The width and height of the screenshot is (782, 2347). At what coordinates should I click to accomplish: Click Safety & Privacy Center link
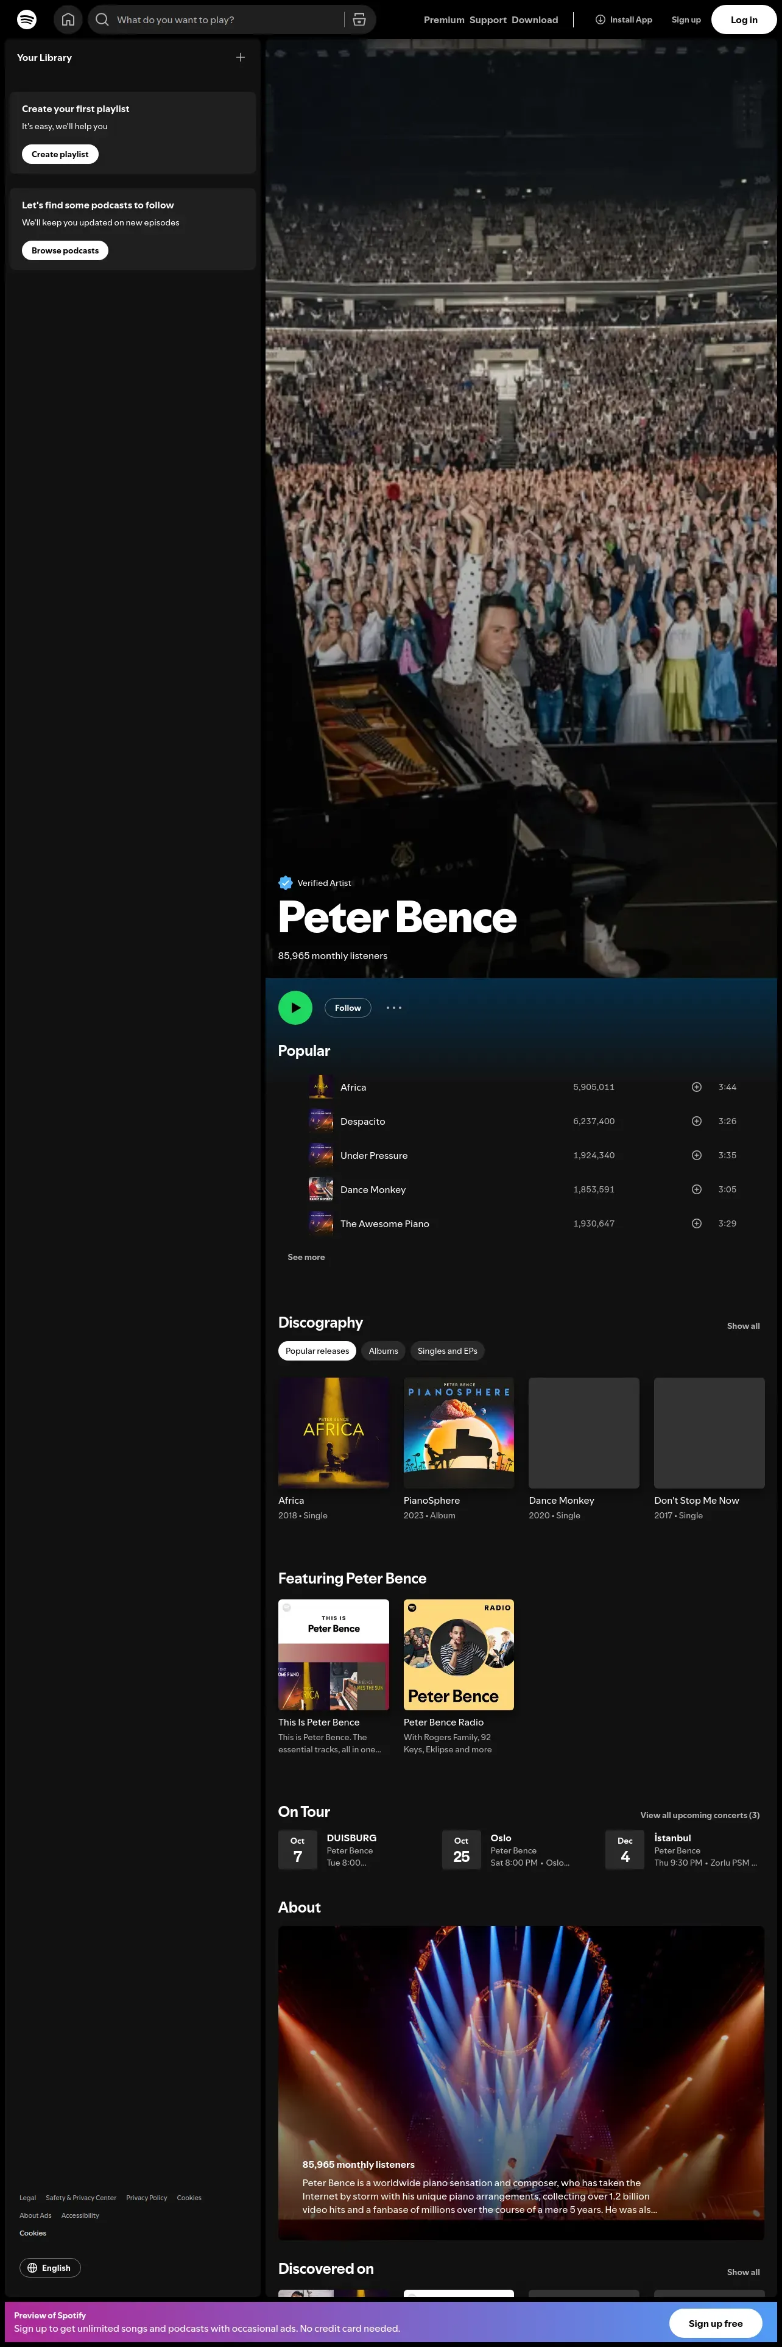(x=81, y=2198)
